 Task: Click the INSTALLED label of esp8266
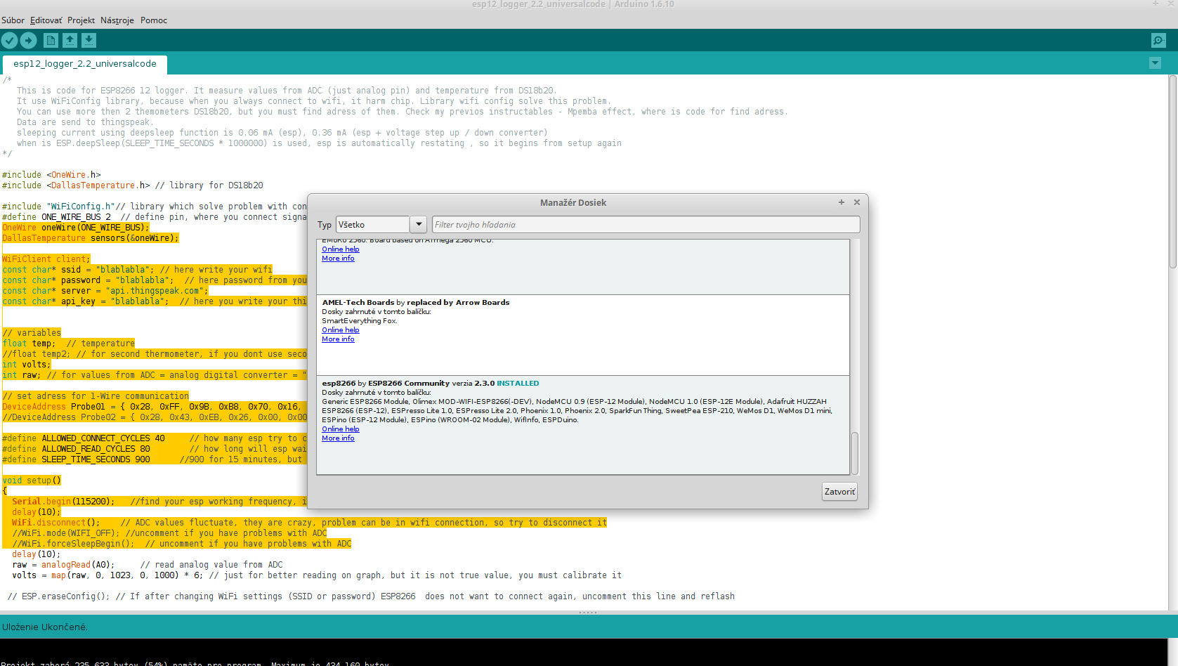pos(518,384)
